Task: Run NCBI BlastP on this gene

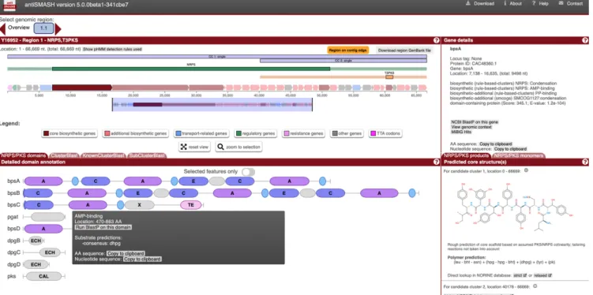Action: click(475, 122)
